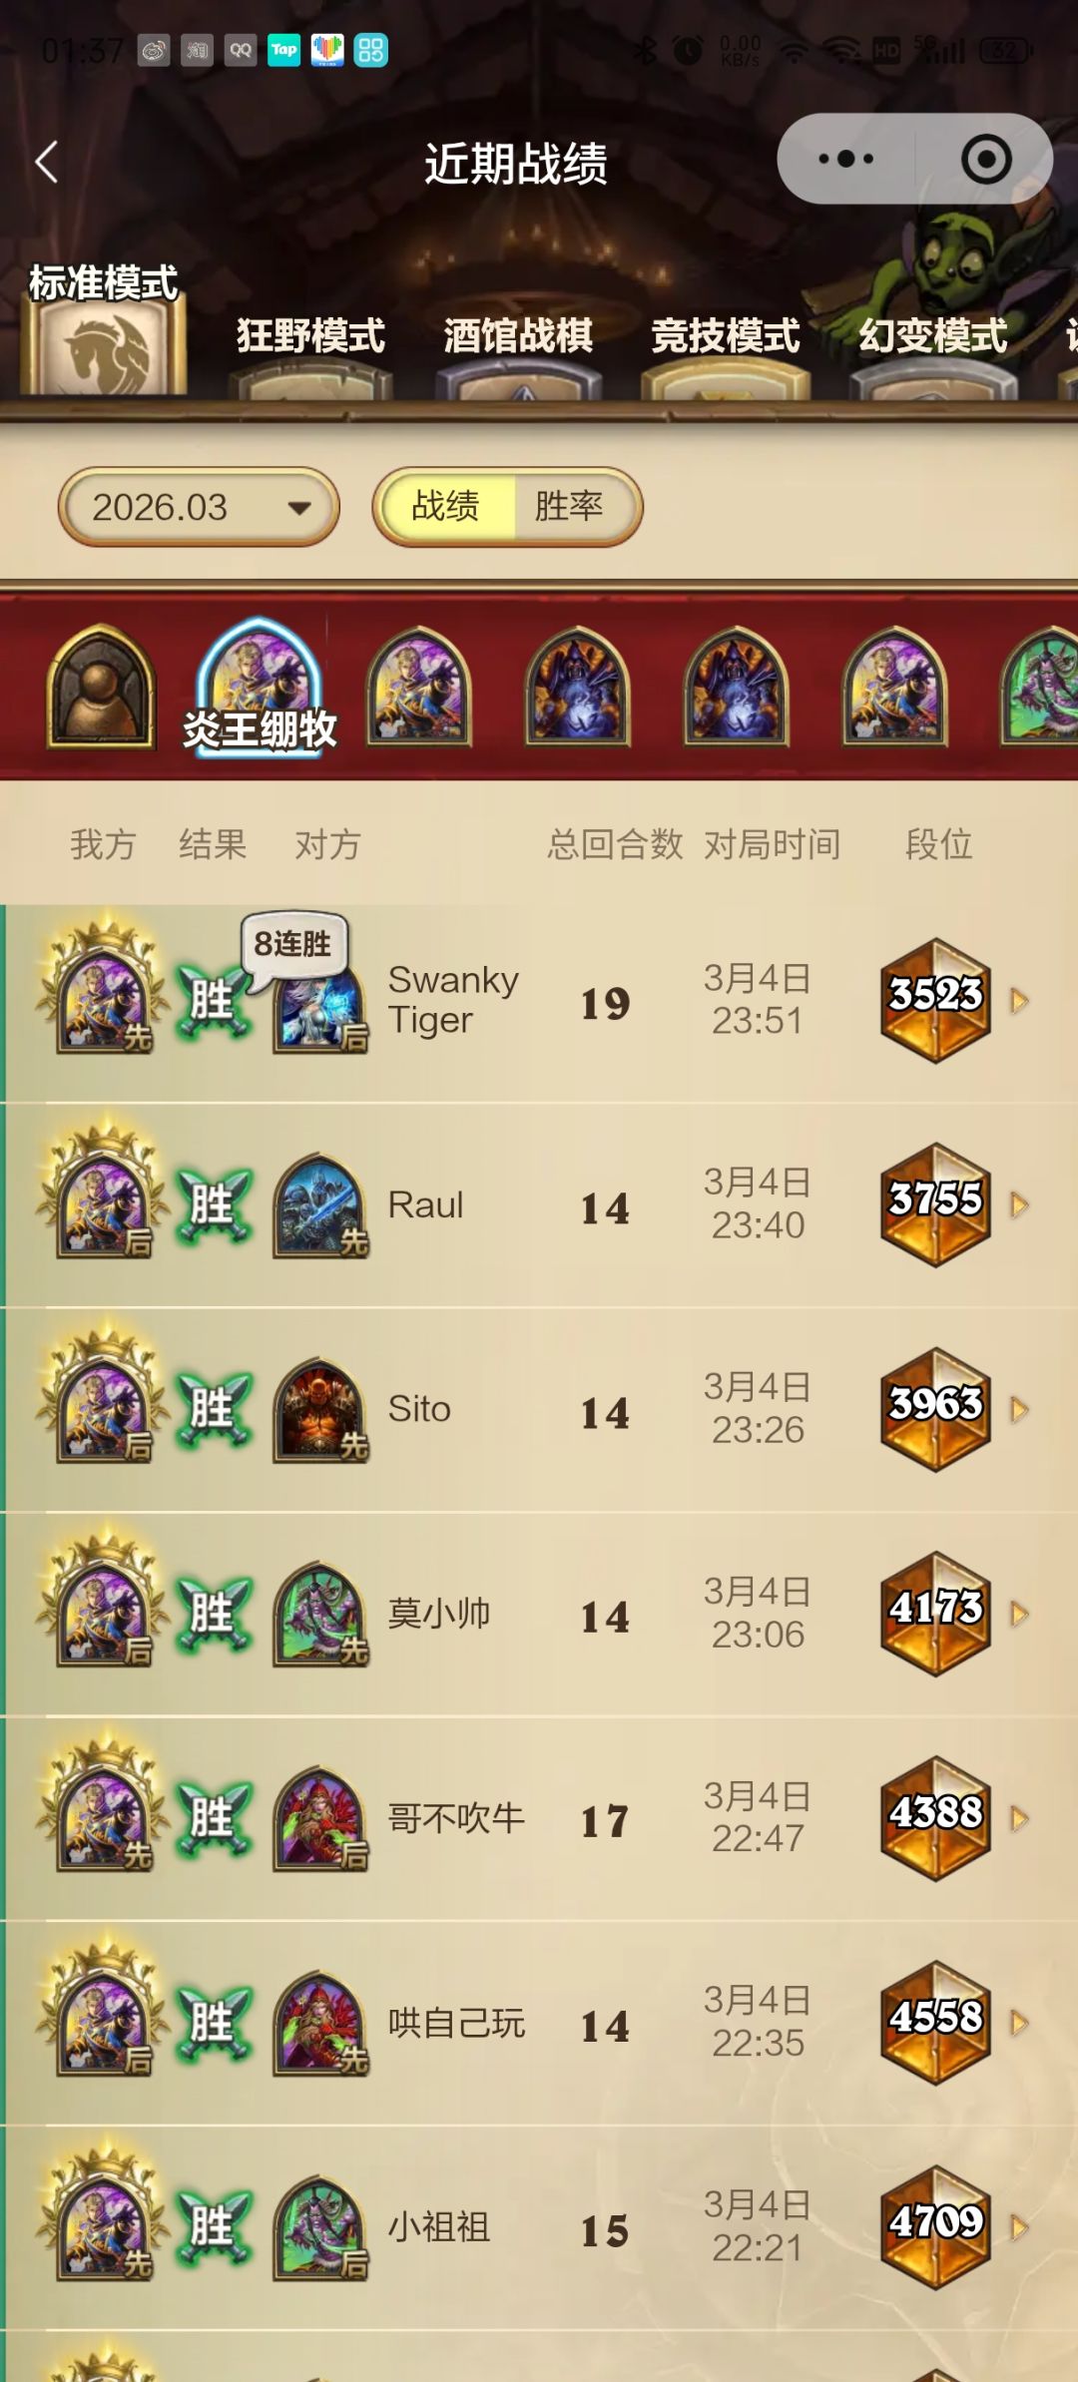This screenshot has height=2382, width=1078.
Task: Tap the mini-program close circle icon
Action: (986, 159)
